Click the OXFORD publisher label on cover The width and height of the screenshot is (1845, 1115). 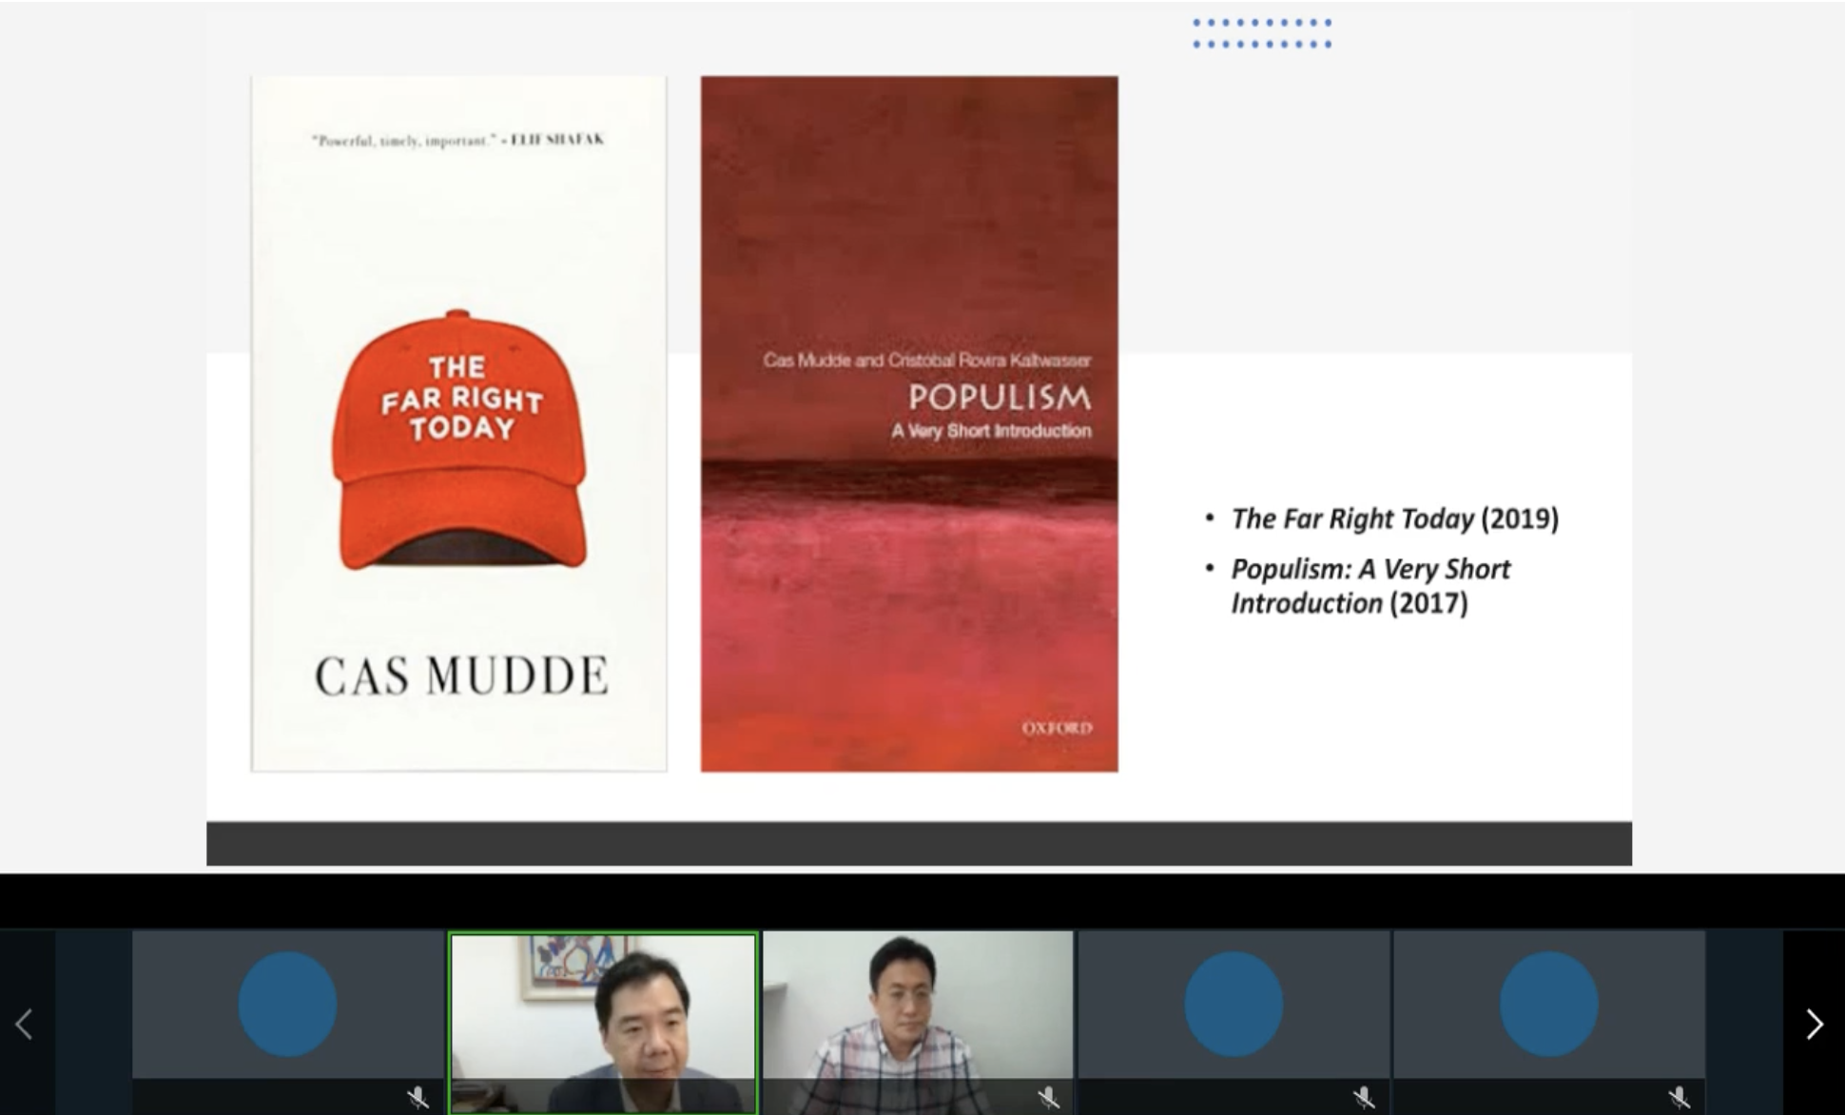click(1057, 728)
